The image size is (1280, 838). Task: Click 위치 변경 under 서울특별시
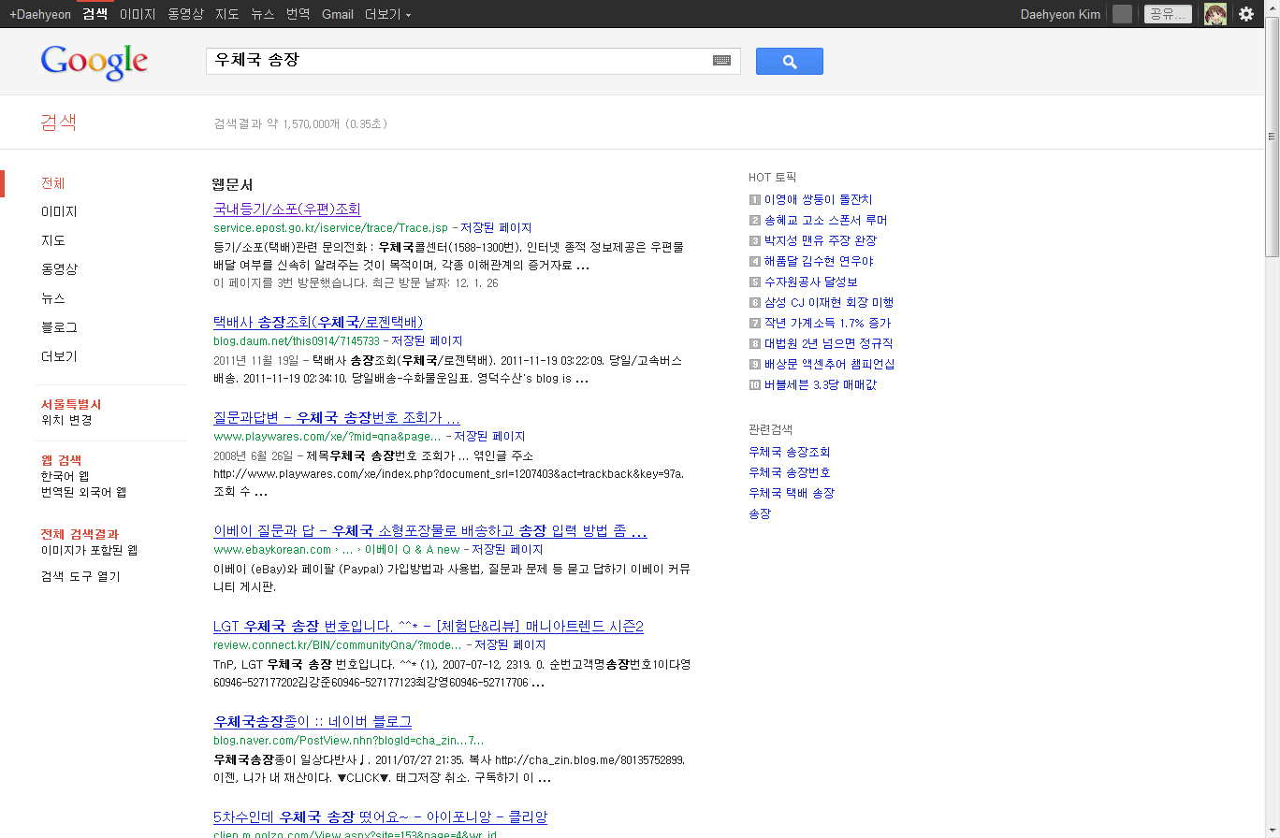coord(66,420)
